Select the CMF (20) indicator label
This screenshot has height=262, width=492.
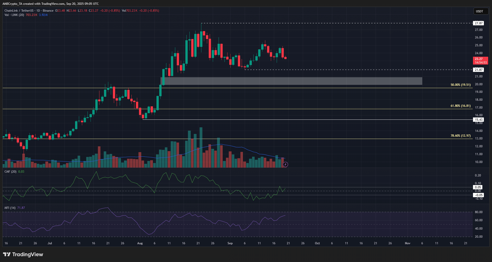[10, 172]
